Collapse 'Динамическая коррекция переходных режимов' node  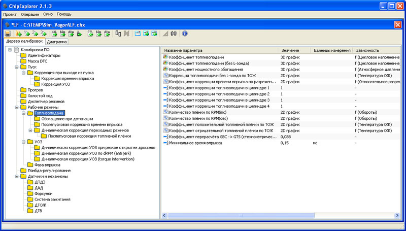pos(30,130)
